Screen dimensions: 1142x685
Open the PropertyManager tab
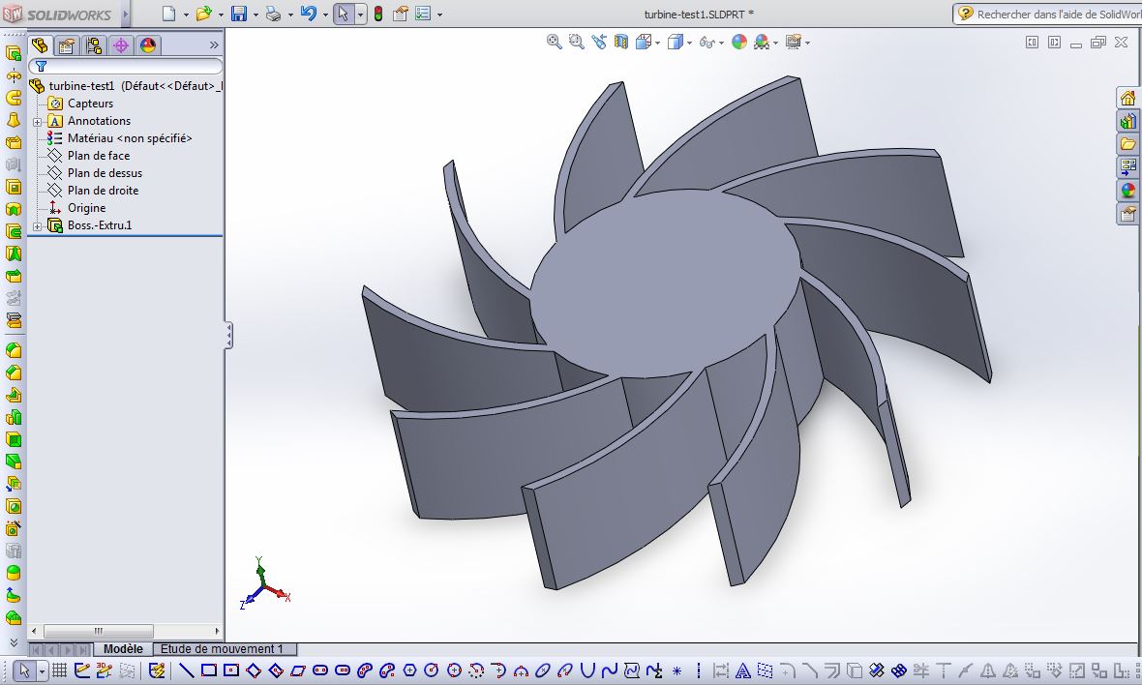coord(66,45)
